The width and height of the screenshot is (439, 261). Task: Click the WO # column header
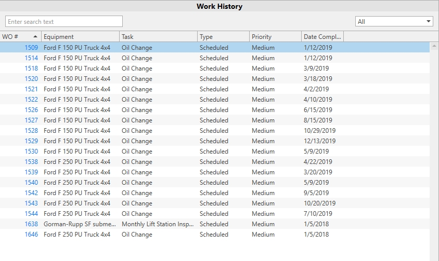(x=20, y=37)
